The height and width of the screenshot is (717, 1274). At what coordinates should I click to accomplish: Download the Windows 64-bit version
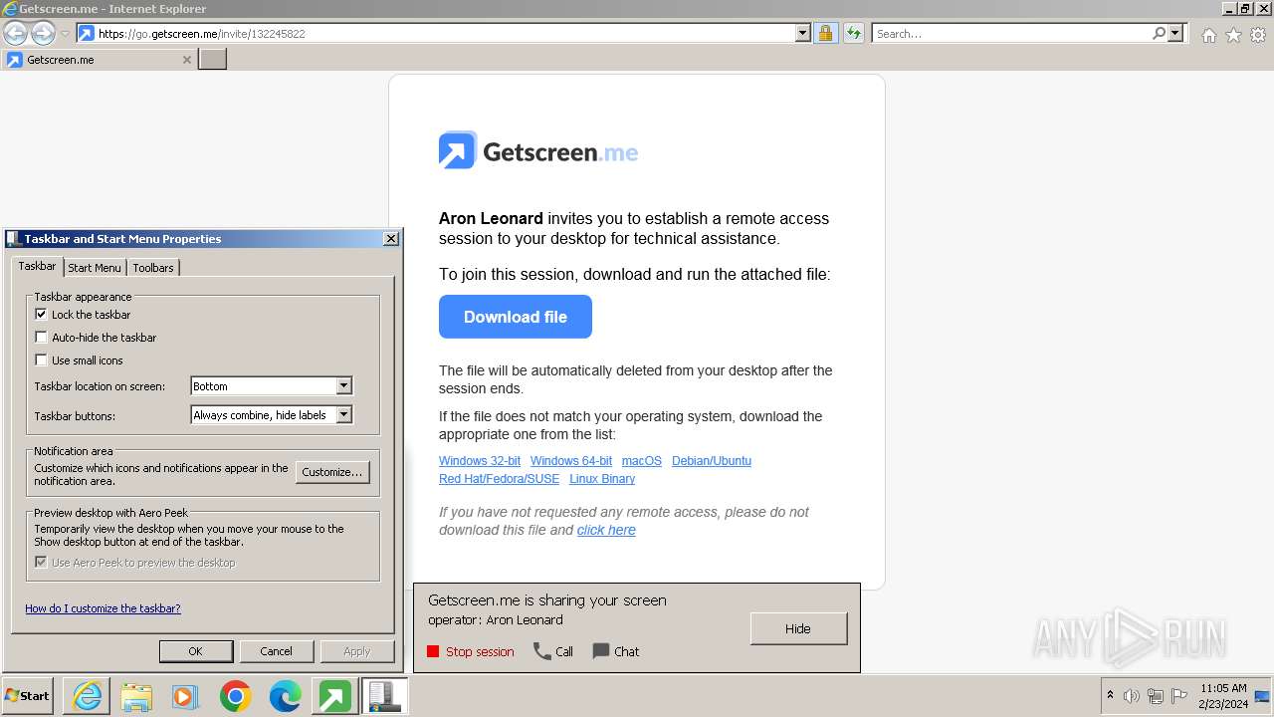click(571, 461)
